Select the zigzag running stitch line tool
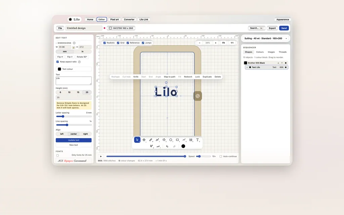This screenshot has height=215, width=344. click(157, 140)
